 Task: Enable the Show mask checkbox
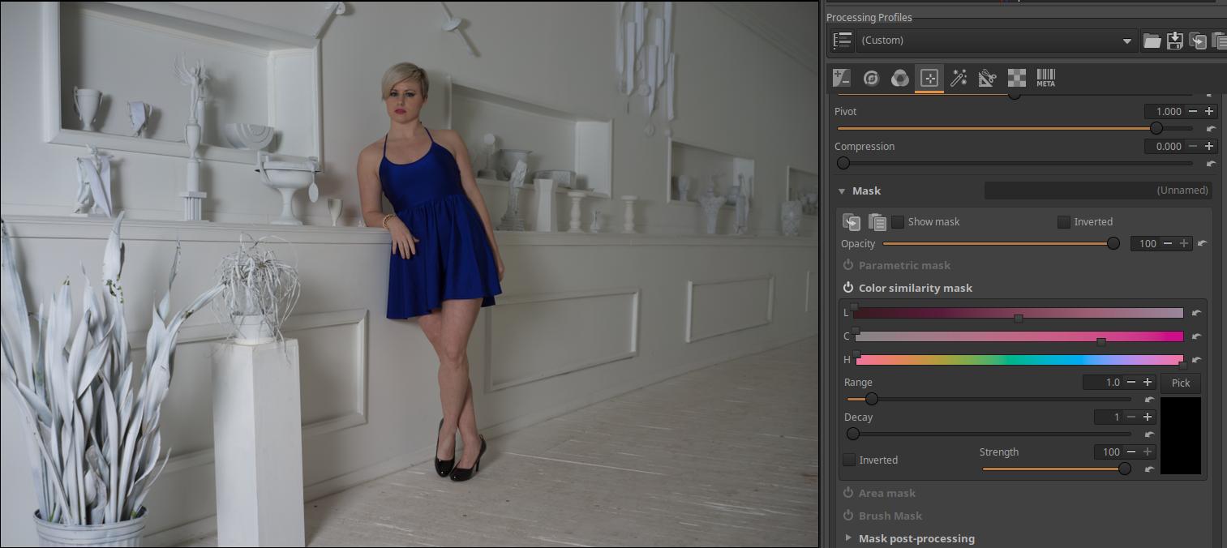point(898,222)
